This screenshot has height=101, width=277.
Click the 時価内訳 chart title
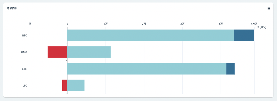click(x=12, y=8)
